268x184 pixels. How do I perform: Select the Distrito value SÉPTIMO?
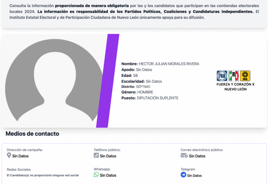143,87
